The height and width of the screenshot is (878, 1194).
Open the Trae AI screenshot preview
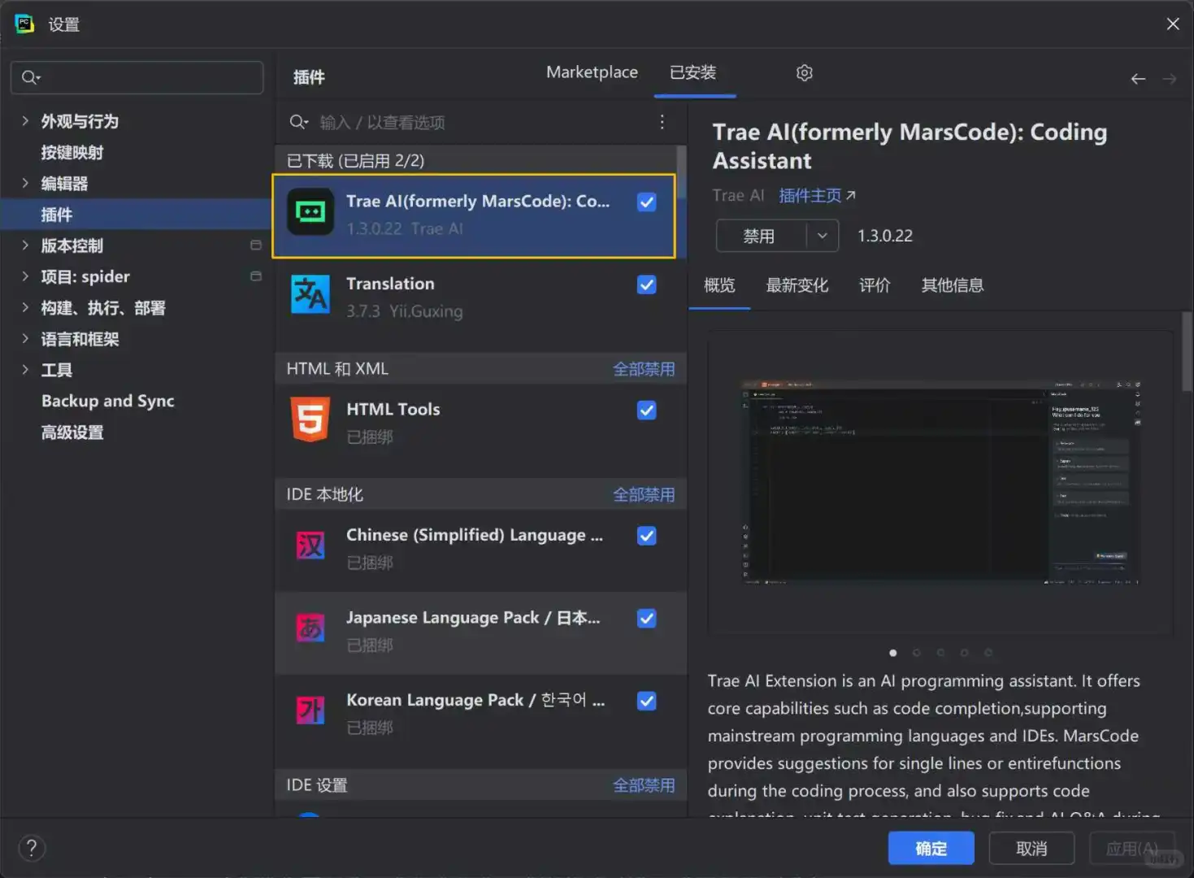(x=940, y=482)
